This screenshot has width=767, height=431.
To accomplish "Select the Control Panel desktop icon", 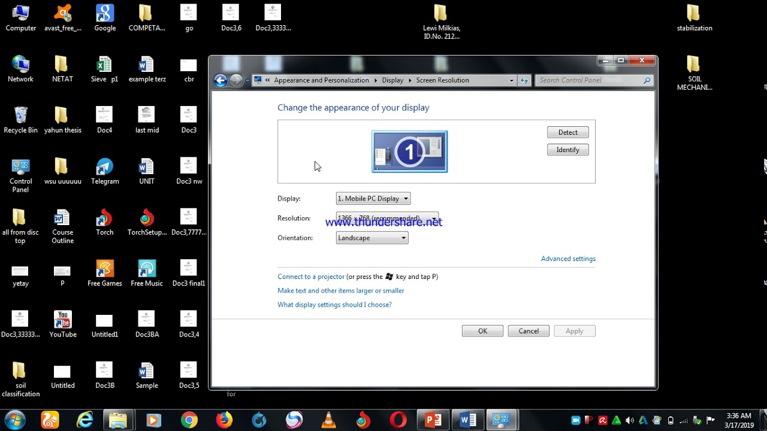I will 20,175.
